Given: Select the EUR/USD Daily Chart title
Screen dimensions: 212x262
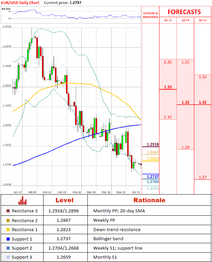Looking at the screenshot, I should [x=20, y=3].
